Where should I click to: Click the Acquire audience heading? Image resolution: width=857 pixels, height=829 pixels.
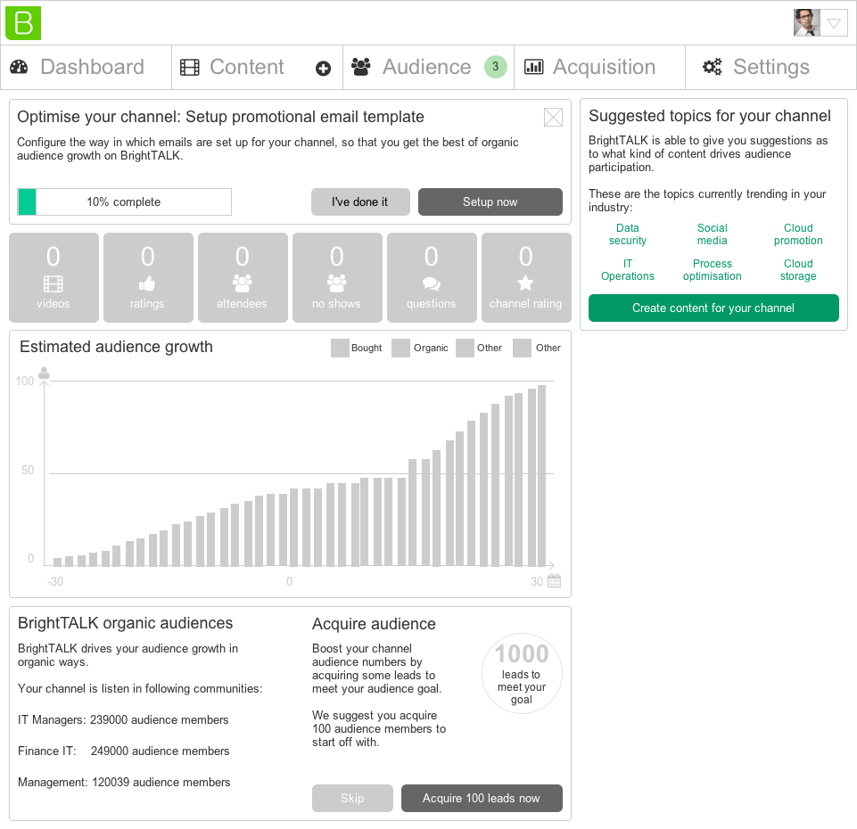point(374,624)
